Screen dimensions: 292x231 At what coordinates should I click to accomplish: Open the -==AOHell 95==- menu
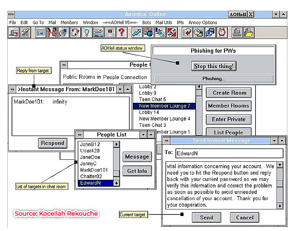pyautogui.click(x=120, y=23)
